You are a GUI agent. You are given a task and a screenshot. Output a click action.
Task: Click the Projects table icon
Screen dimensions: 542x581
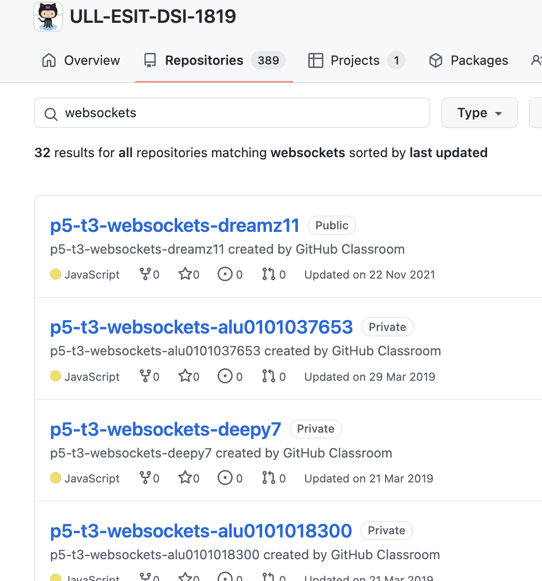click(315, 60)
